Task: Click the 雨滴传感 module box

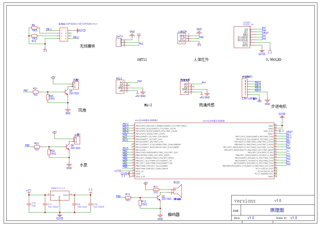Action: click(184, 88)
